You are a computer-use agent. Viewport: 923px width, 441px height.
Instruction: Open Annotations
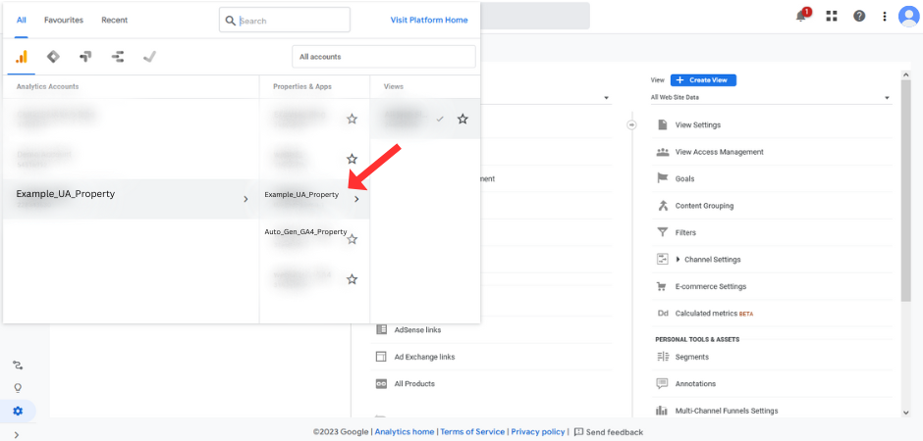point(695,383)
